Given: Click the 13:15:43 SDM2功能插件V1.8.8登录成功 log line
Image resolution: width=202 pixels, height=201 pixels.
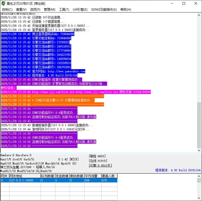Looking at the screenshot, I should pos(39,113).
